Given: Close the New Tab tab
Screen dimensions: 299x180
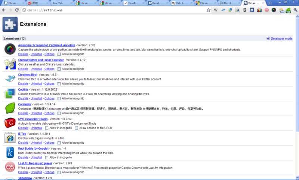Looking at the screenshot, I should pyautogui.click(x=71, y=3).
